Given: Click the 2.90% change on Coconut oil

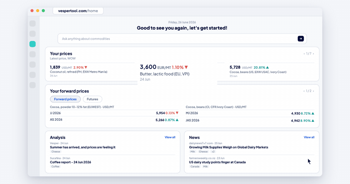Looking at the screenshot, I should (x=80, y=68).
